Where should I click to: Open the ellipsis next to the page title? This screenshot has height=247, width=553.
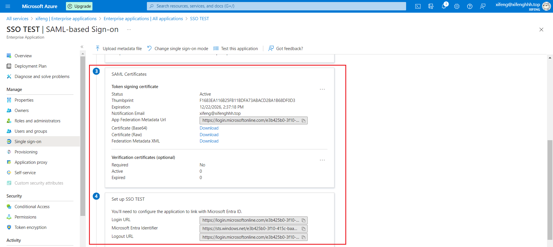[x=129, y=29]
